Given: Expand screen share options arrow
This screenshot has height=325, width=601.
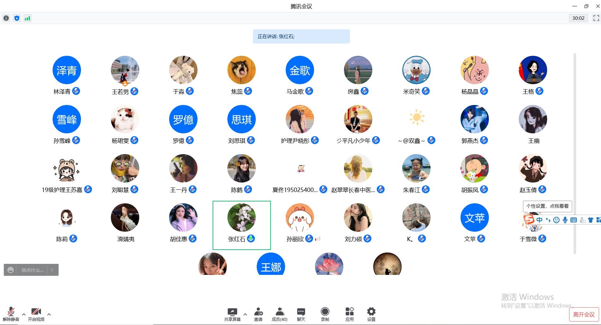Looking at the screenshot, I should click(245, 314).
